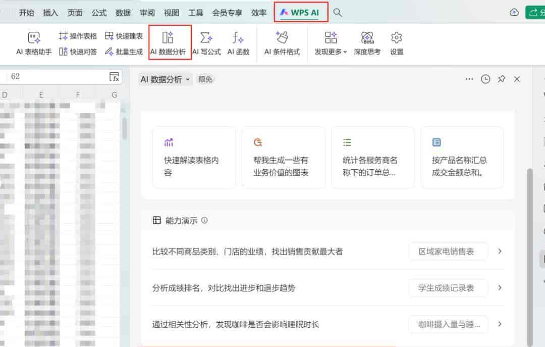Switch to the 效率 tab
The image size is (545, 347).
[x=259, y=13]
